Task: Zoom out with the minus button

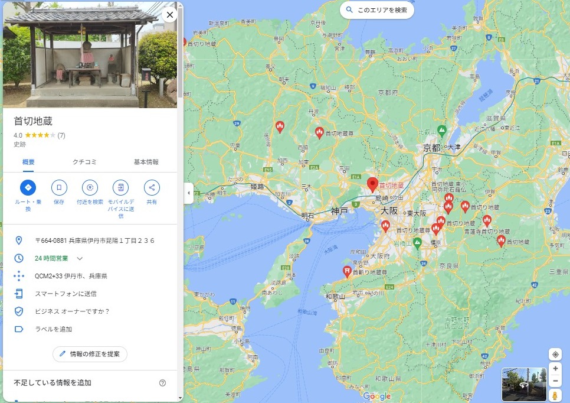Action: 555,381
